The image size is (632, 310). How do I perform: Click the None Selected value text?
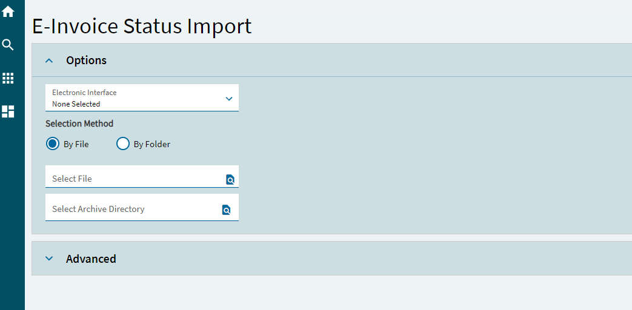pos(76,104)
